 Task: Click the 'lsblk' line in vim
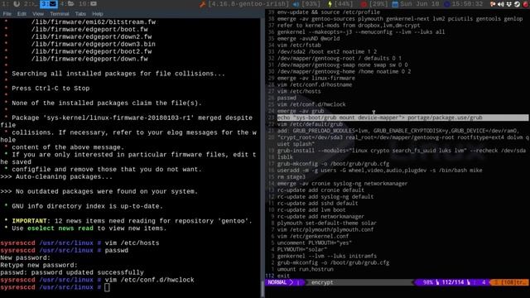[285, 157]
